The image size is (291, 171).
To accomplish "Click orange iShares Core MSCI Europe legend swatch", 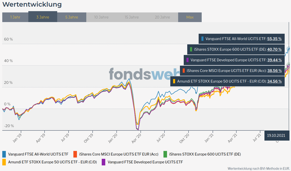I will [x=75, y=154].
